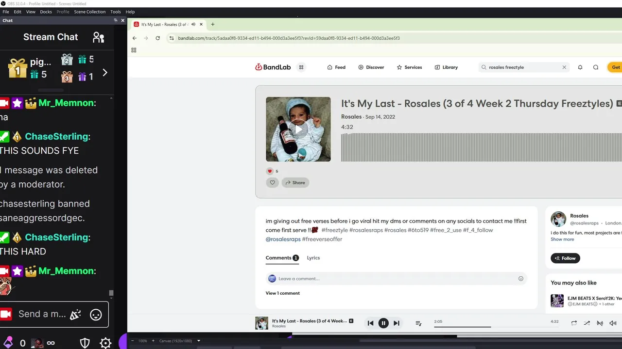Viewport: 622px width, 349px height.
Task: Open the Discover page
Action: [371, 67]
